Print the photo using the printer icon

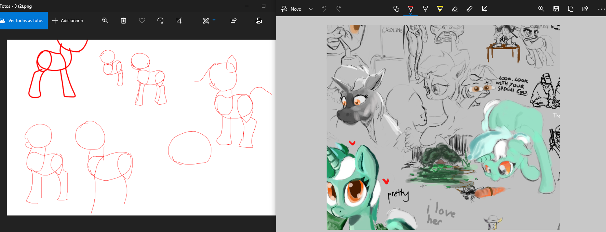[259, 21]
